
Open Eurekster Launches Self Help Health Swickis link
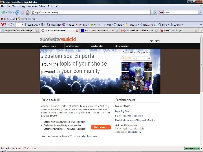pyautogui.click(x=135, y=120)
